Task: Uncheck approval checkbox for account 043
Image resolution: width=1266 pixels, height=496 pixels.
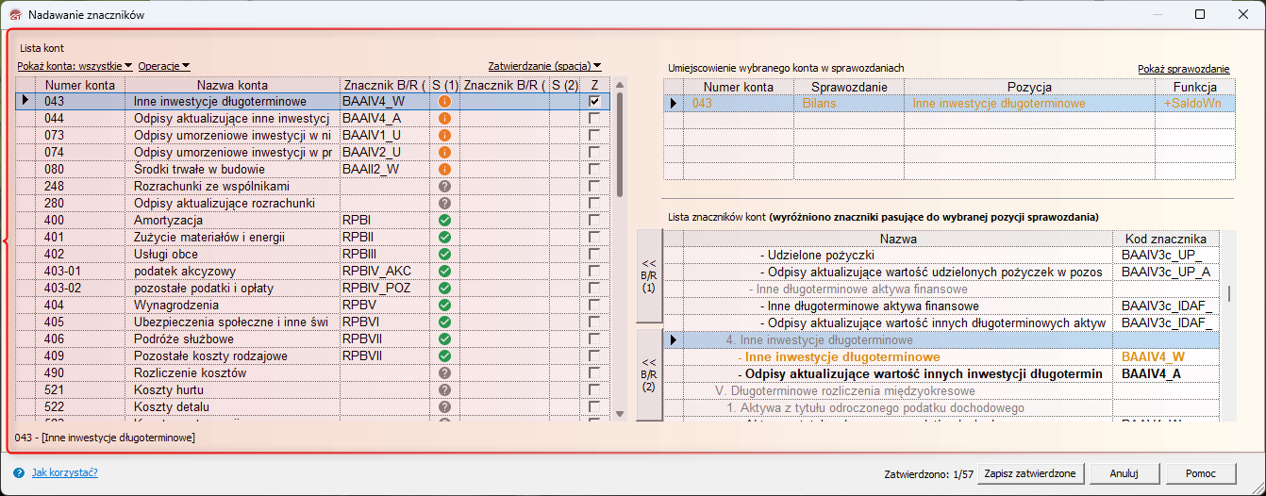Action: [594, 101]
